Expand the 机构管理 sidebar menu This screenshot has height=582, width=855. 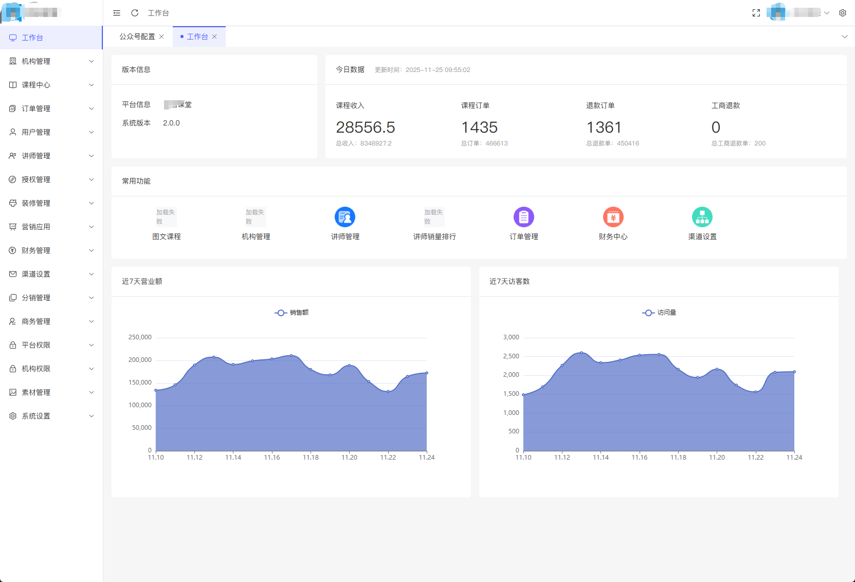[x=51, y=61]
